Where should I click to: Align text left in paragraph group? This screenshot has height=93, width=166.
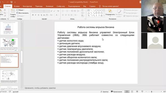tap(63, 15)
